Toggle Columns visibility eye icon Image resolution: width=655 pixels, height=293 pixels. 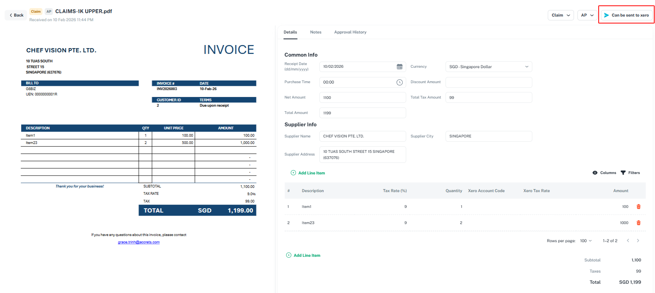pyautogui.click(x=595, y=173)
